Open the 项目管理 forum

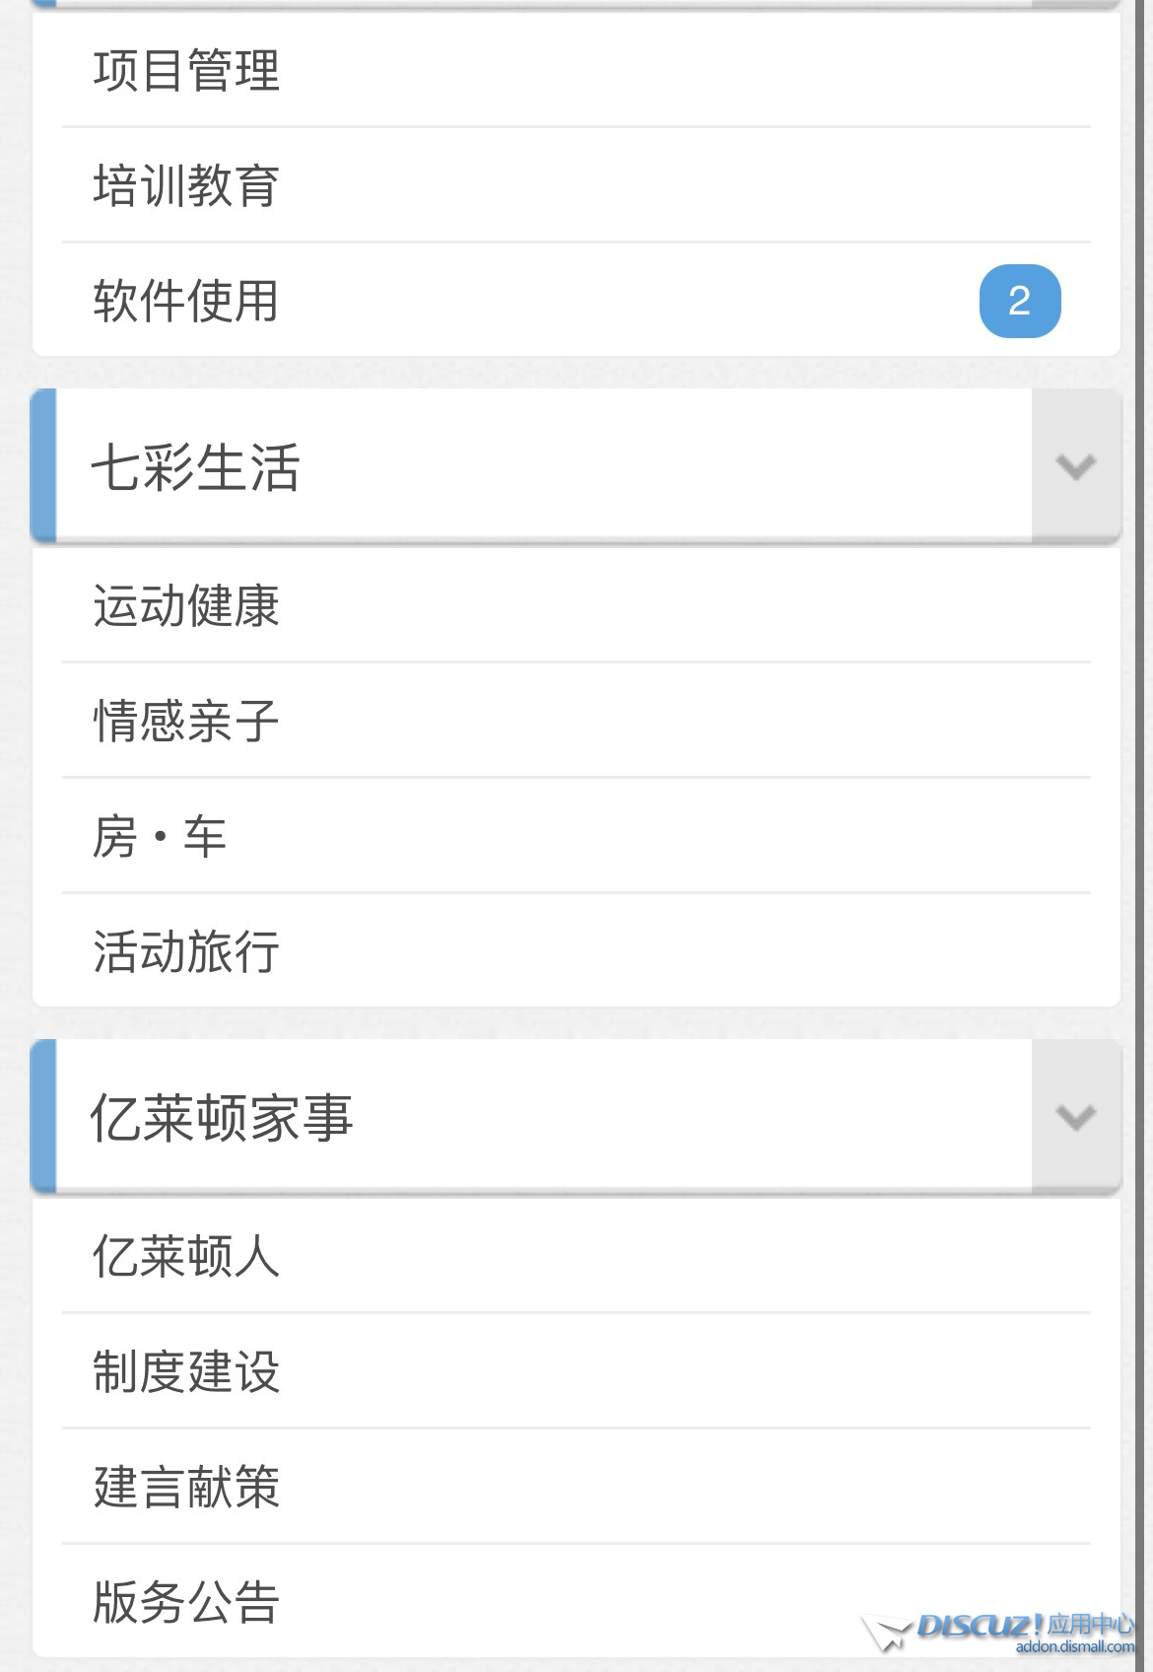(x=186, y=71)
